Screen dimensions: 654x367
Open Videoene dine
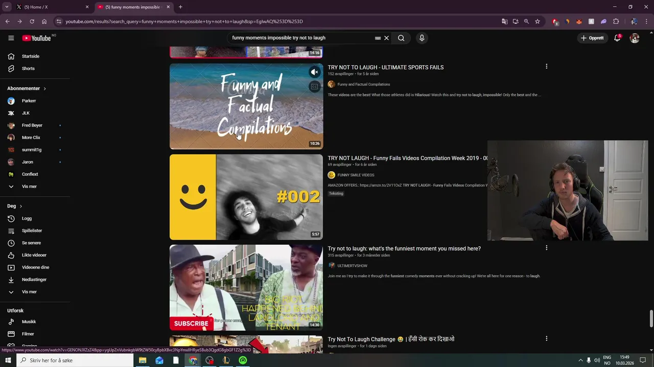point(35,267)
